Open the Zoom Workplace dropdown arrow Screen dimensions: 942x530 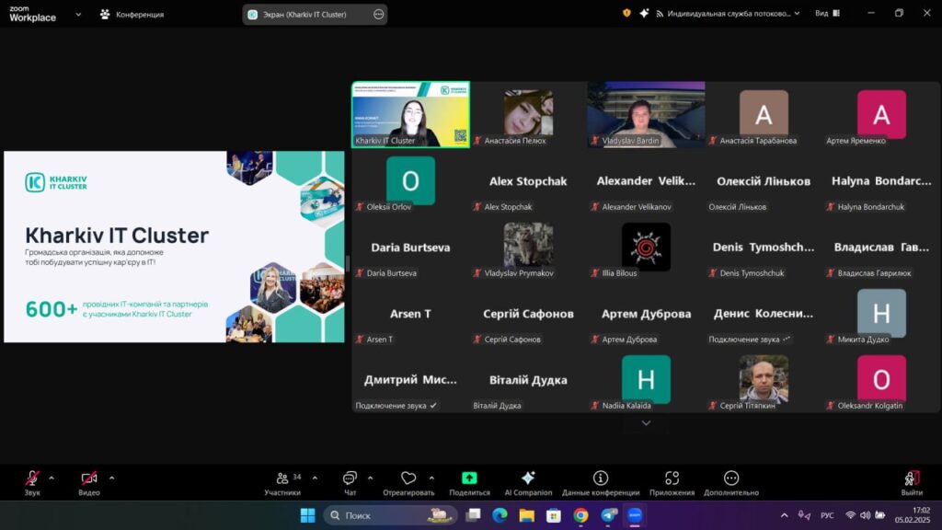pos(78,14)
